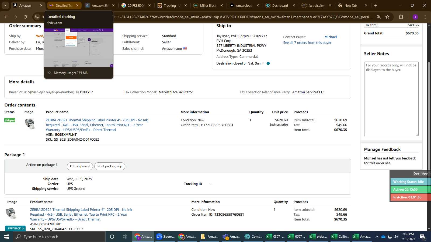Click the Shipped status badge

coord(10,120)
